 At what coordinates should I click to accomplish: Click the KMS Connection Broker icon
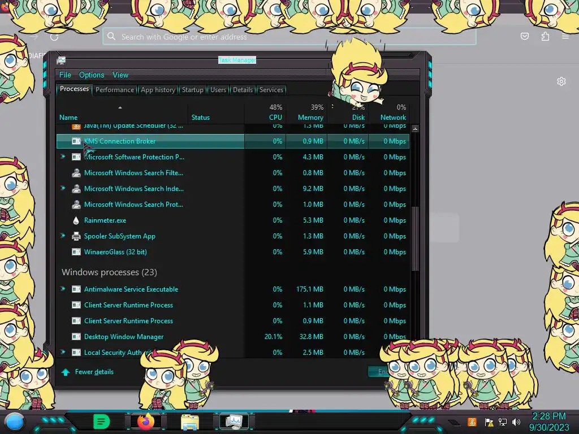76,141
